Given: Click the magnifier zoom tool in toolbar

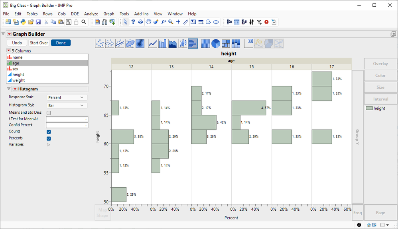Looking at the screenshot, I should point(171,22).
